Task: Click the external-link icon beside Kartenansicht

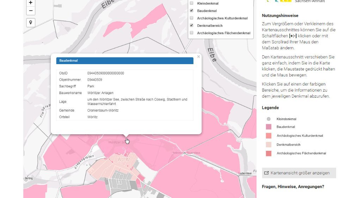Action: point(266,173)
